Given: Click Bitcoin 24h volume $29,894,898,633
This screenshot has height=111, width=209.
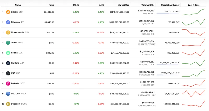Looking at the screenshot, I should pos(146,11).
